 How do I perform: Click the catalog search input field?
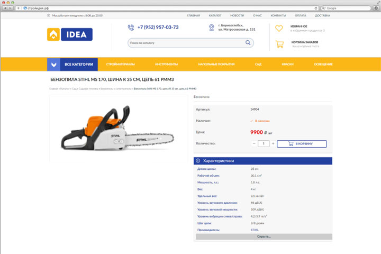click(x=186, y=43)
